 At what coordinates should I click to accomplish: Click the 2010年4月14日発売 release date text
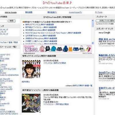pyautogui.click(x=51, y=61)
